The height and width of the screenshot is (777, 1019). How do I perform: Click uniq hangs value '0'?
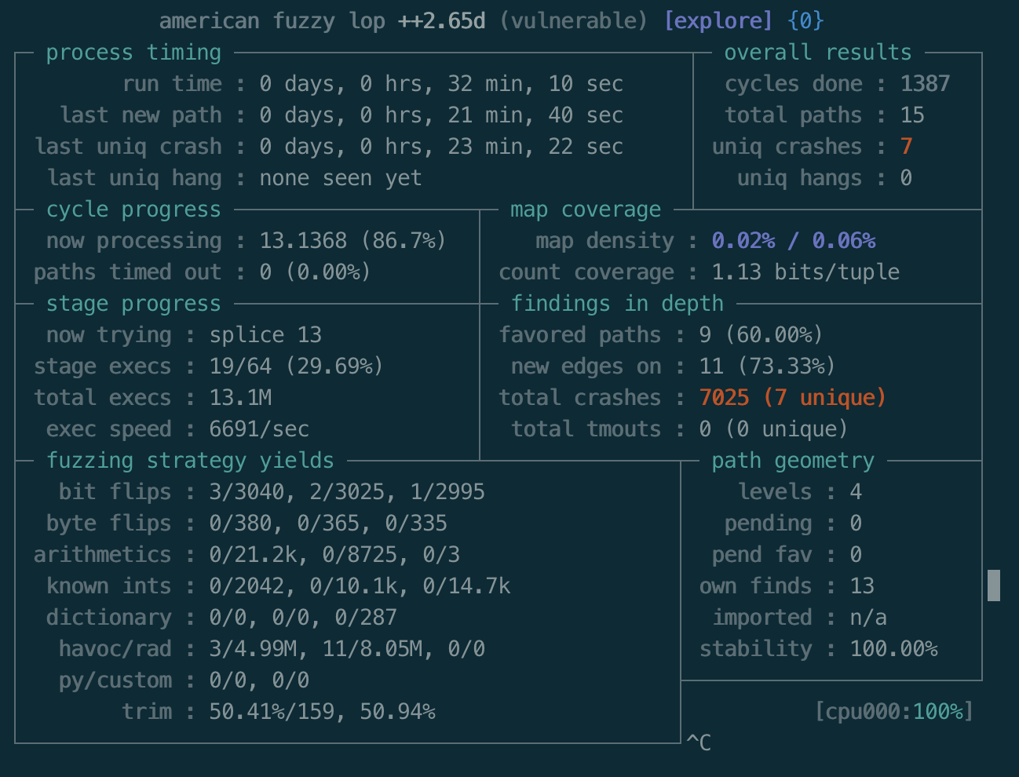pyautogui.click(x=906, y=178)
